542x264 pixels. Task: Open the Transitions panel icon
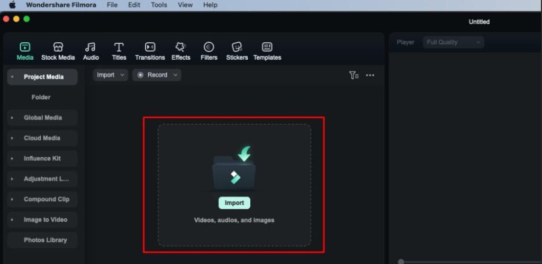pos(150,48)
